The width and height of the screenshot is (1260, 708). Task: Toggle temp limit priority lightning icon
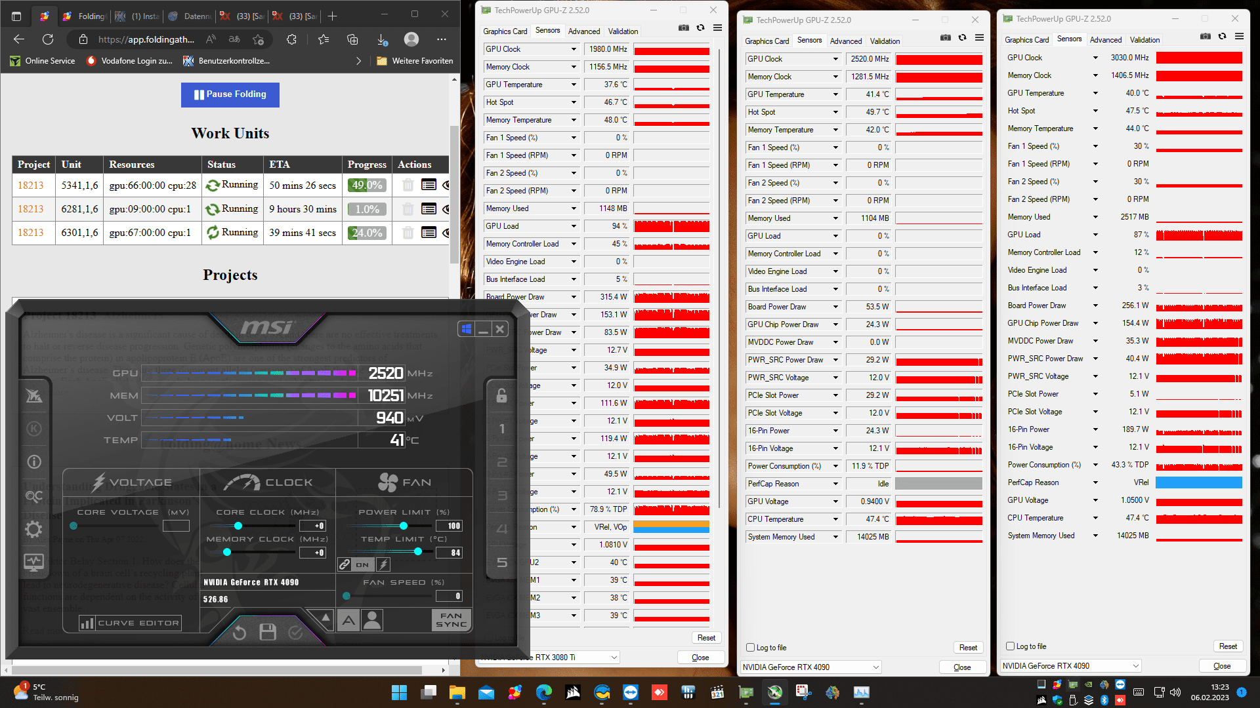(383, 564)
